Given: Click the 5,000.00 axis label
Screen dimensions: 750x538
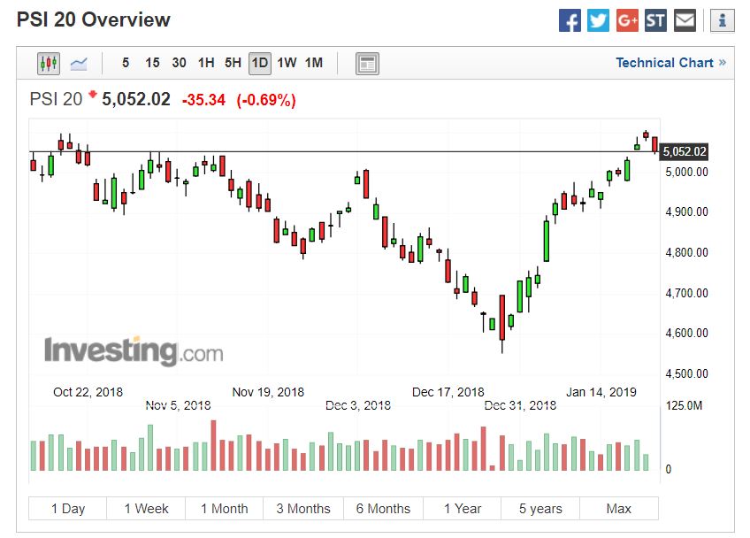Looking at the screenshot, I should pyautogui.click(x=686, y=172).
